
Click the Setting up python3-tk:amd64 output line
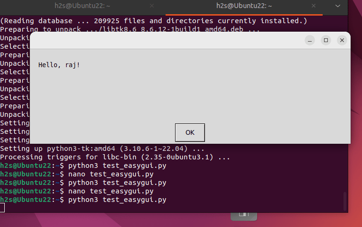pyautogui.click(x=102, y=148)
